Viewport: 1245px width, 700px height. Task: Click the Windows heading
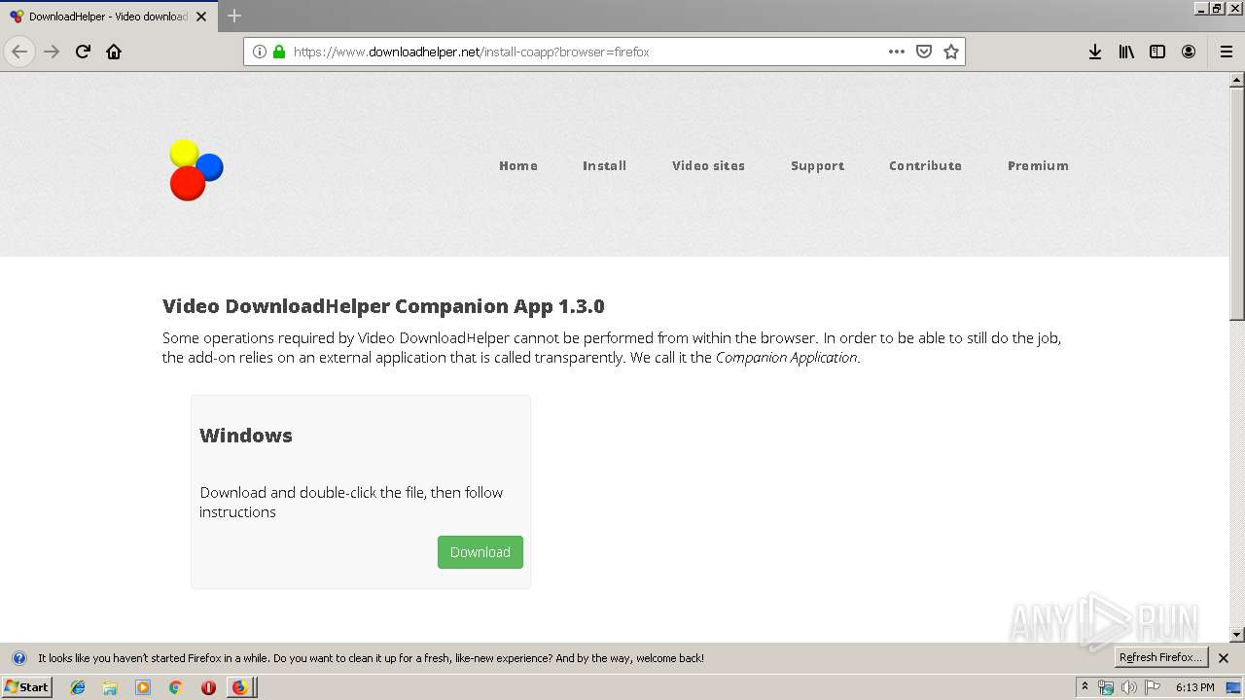(246, 436)
